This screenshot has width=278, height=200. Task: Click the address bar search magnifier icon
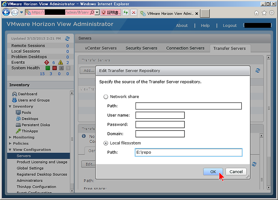click(x=92, y=12)
